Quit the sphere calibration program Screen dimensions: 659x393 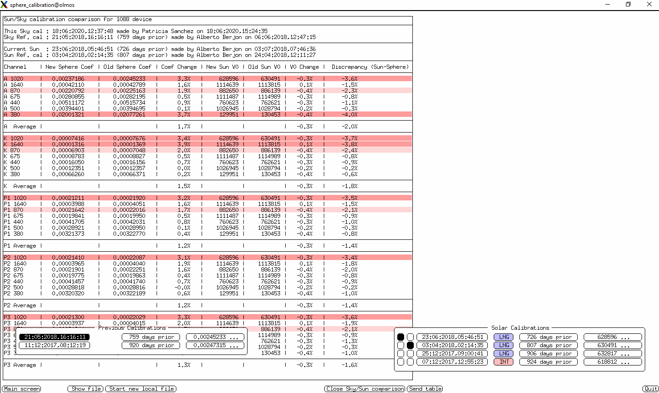point(651,389)
